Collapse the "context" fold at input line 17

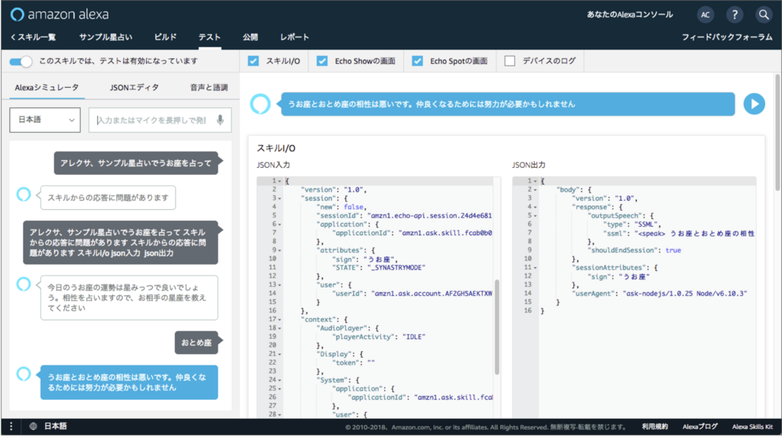[x=280, y=320]
